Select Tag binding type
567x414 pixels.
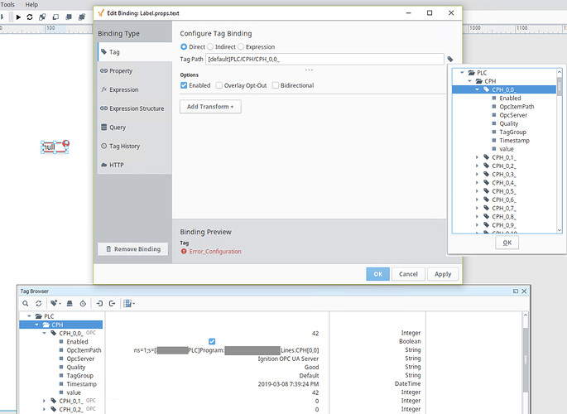(x=135, y=52)
